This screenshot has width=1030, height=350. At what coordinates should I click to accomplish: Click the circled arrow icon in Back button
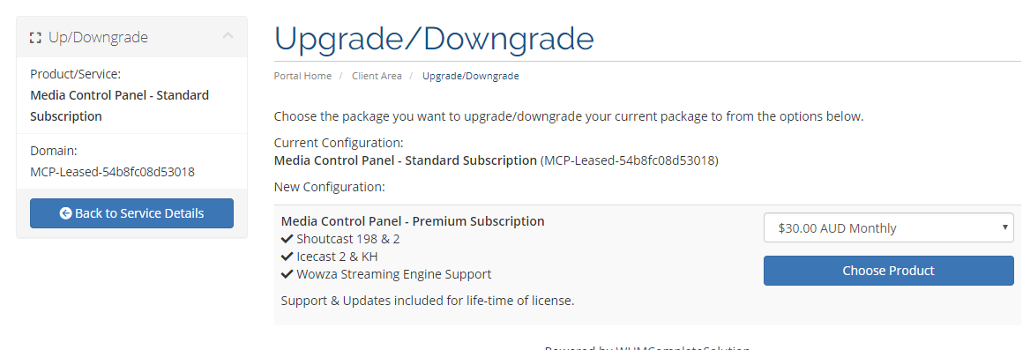point(65,213)
